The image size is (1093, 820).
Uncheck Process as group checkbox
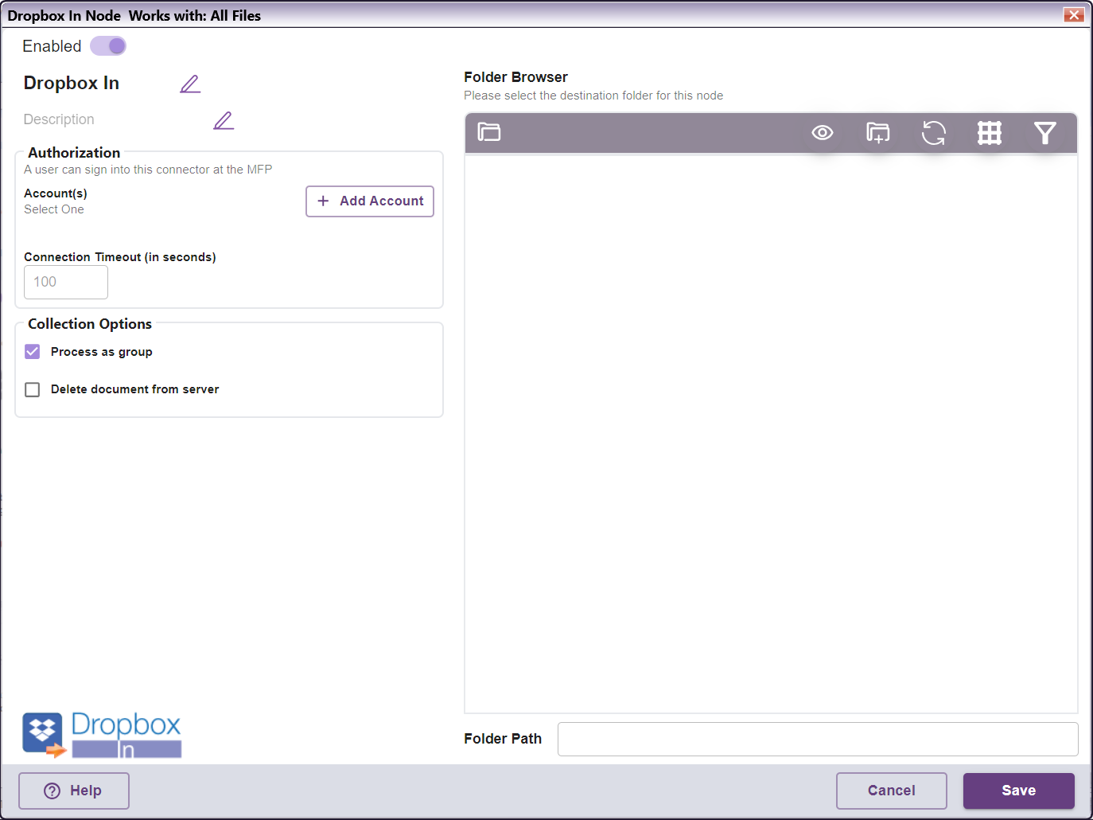point(33,352)
